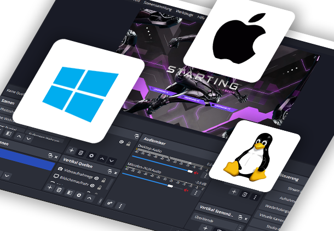Open Vertikal Quellen toolbar more options
The width and height of the screenshot is (334, 231).
click(100, 201)
